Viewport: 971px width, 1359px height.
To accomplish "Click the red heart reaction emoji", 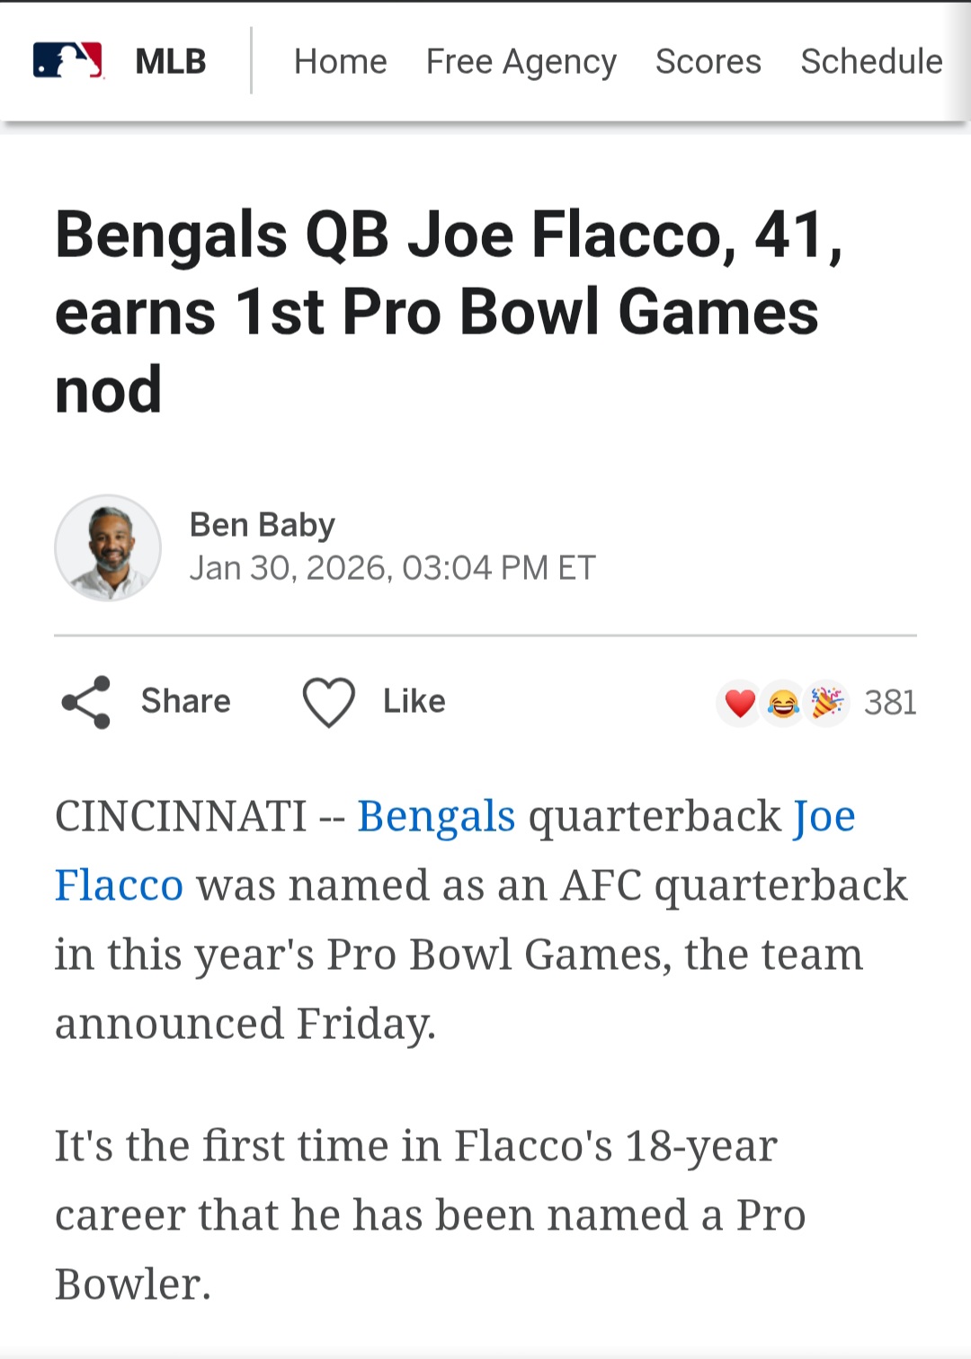I will click(x=739, y=703).
